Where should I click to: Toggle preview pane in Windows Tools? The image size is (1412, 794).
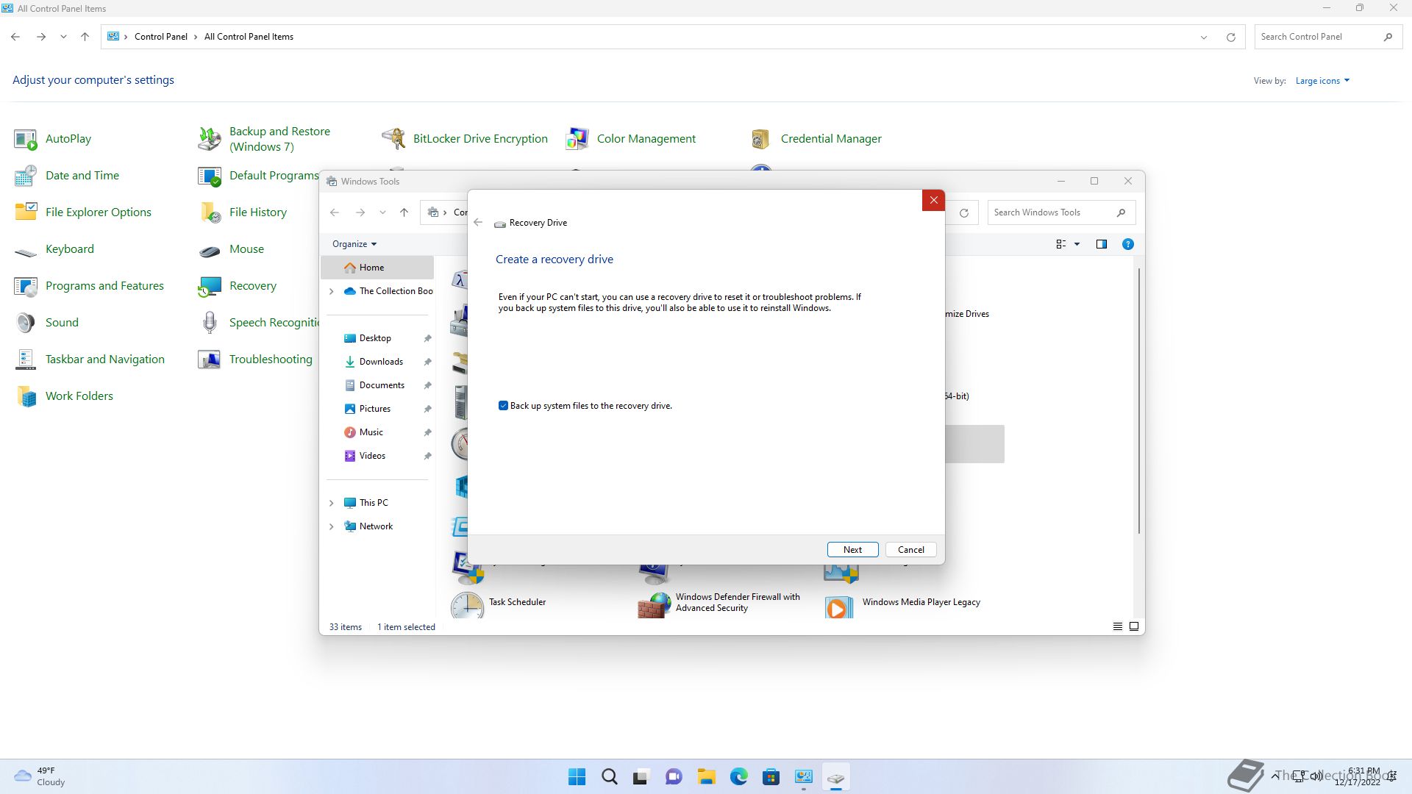tap(1101, 244)
